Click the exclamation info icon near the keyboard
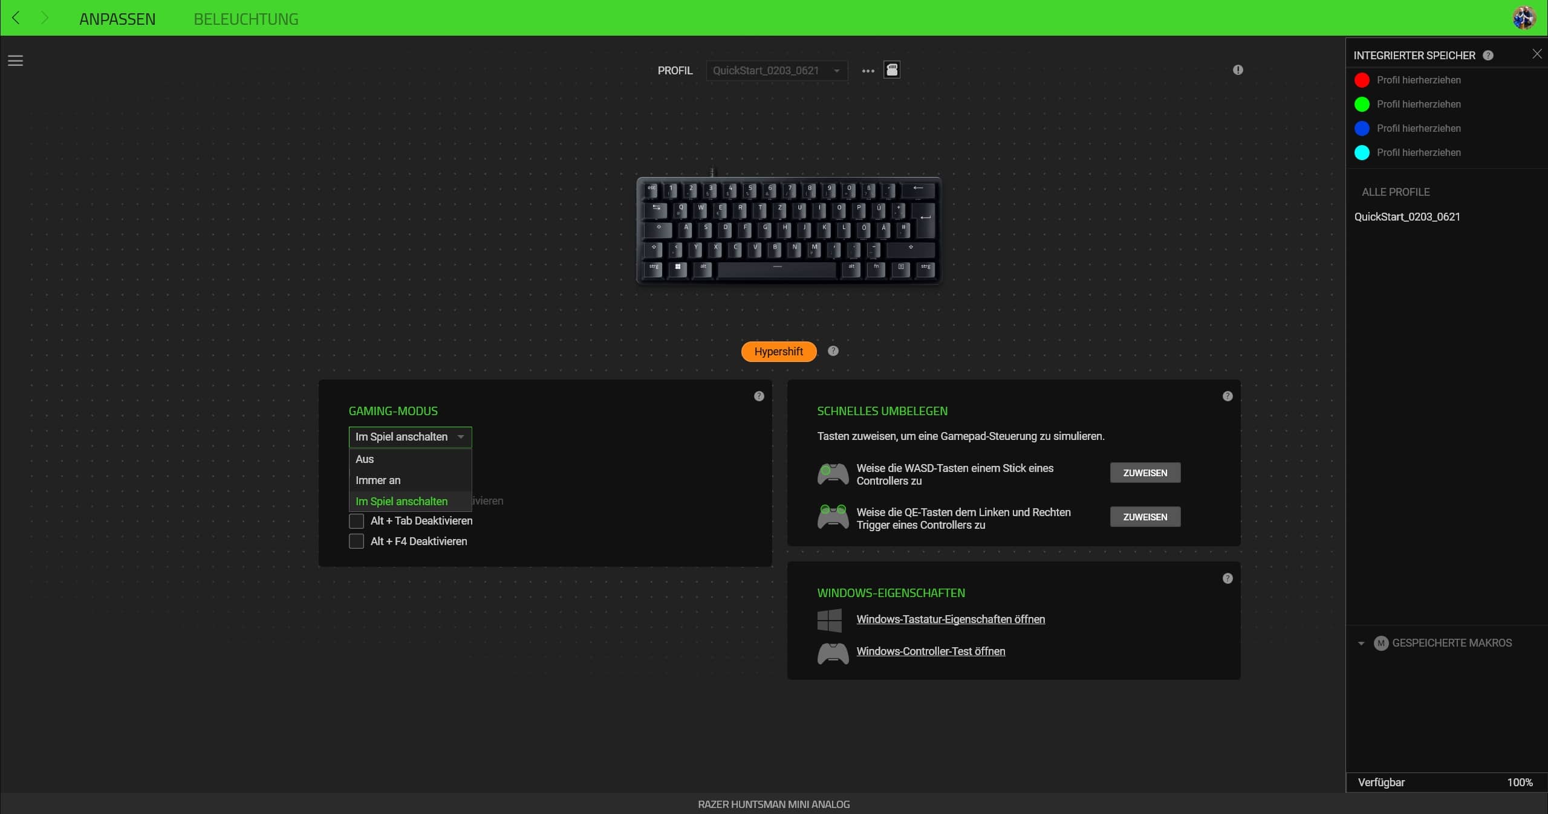Image resolution: width=1548 pixels, height=814 pixels. [x=1238, y=70]
